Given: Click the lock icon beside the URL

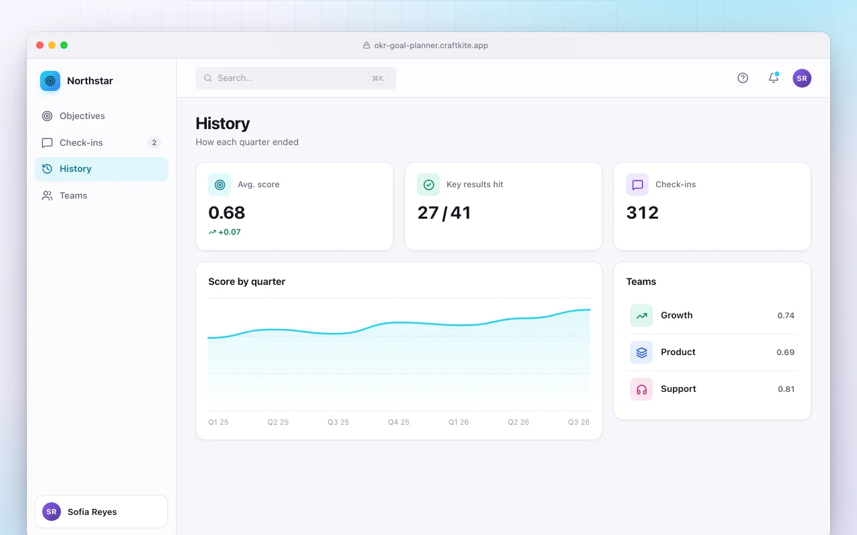Looking at the screenshot, I should pos(366,45).
